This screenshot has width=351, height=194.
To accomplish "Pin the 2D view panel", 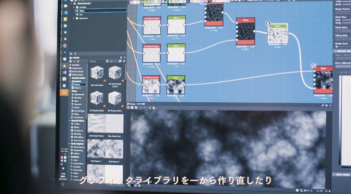I will [x=323, y=105].
